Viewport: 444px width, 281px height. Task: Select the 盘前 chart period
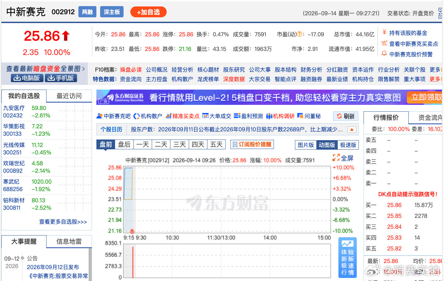pyautogui.click(x=106, y=145)
